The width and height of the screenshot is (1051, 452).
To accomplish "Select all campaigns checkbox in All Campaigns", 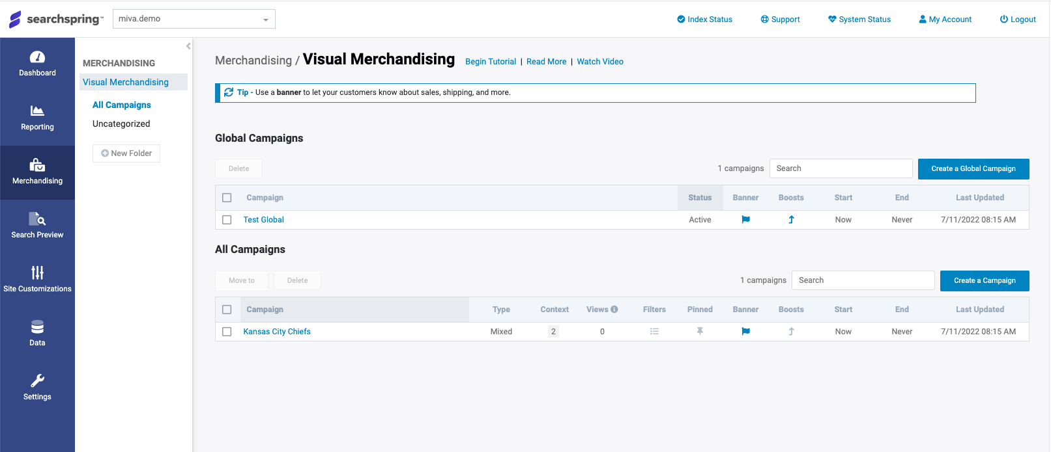I will point(227,310).
